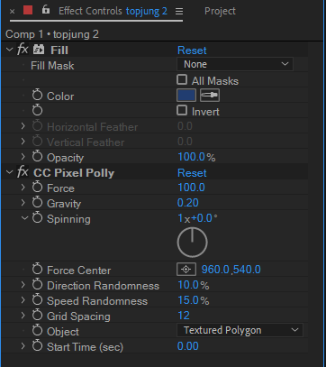Toggle the Spinning stopwatch
This screenshot has width=326, height=367.
(x=38, y=217)
